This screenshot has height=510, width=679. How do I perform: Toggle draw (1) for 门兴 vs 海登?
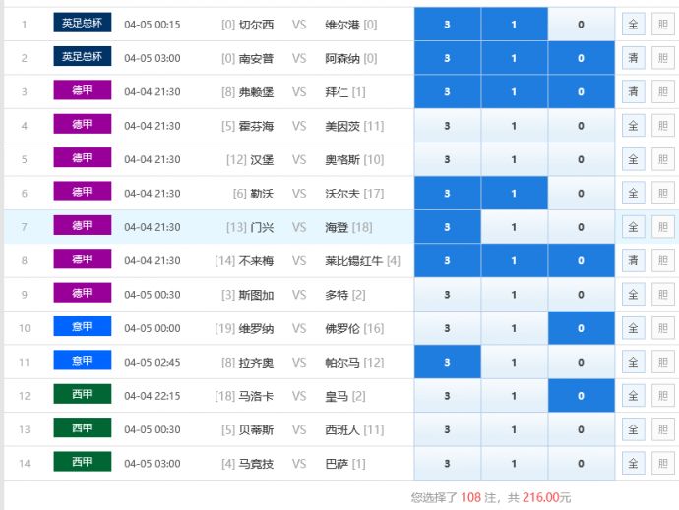[x=514, y=227]
